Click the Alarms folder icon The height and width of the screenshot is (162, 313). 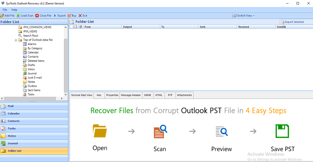click(25, 44)
